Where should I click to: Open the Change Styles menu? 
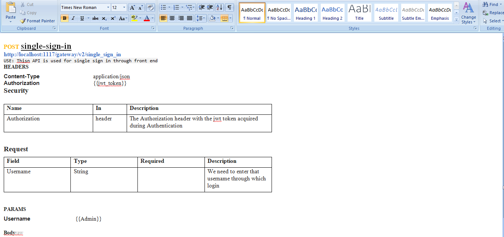click(468, 13)
